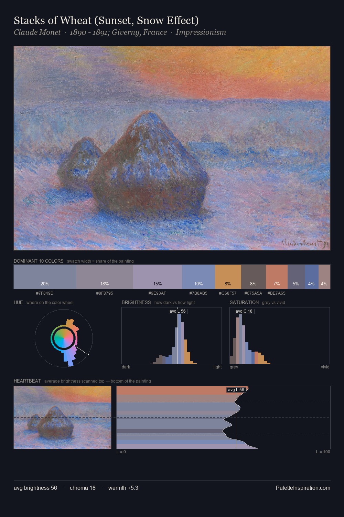
Task: Click the 'L = 0' heartbeat axis label
Action: pos(121,452)
